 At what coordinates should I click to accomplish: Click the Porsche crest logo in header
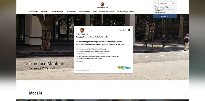[102, 5]
